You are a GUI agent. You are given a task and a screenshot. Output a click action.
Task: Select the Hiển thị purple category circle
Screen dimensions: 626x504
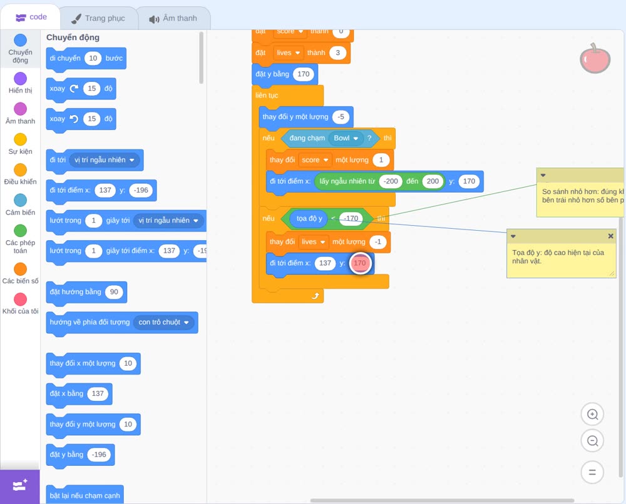(21, 79)
